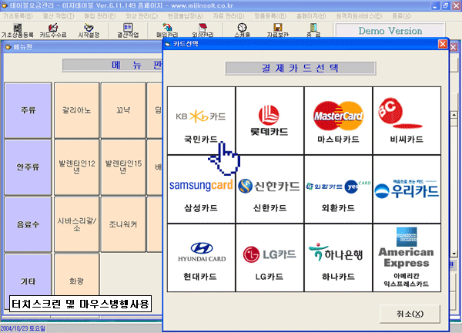Select the 신한카드 payment card
This screenshot has height=333, width=462.
(269, 189)
